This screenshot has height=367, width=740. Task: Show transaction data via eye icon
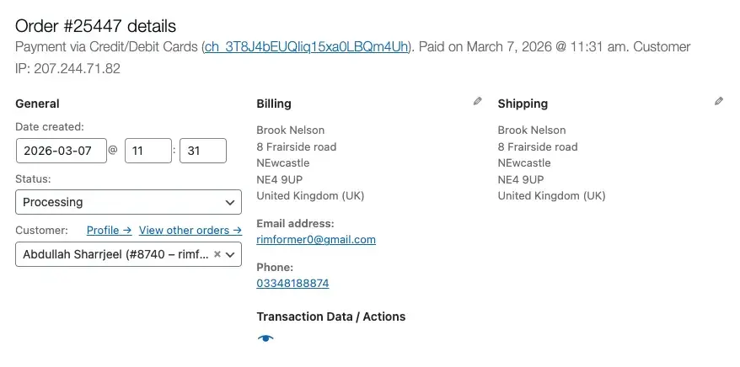265,338
